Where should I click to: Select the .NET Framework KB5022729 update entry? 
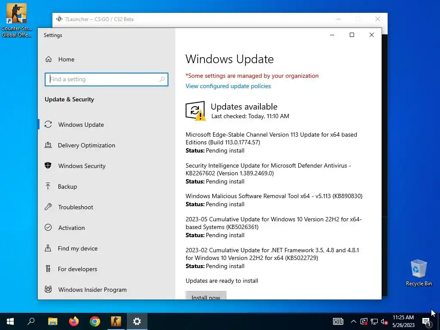click(x=272, y=258)
